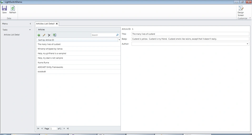Open the Author dropdown
Image resolution: width=252 pixels, height=135 pixels.
coord(247,44)
